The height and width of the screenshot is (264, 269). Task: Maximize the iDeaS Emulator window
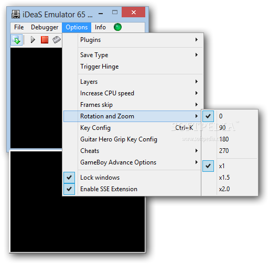(x=115, y=12)
